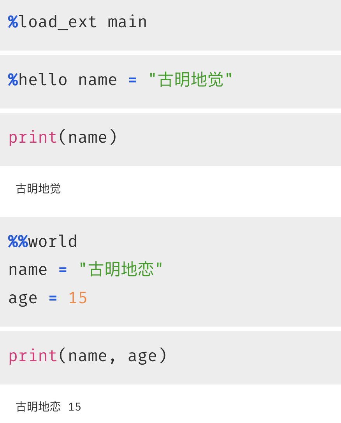The image size is (341, 423).
Task: Click the pink print keyword in print(name)
Action: (x=33, y=138)
